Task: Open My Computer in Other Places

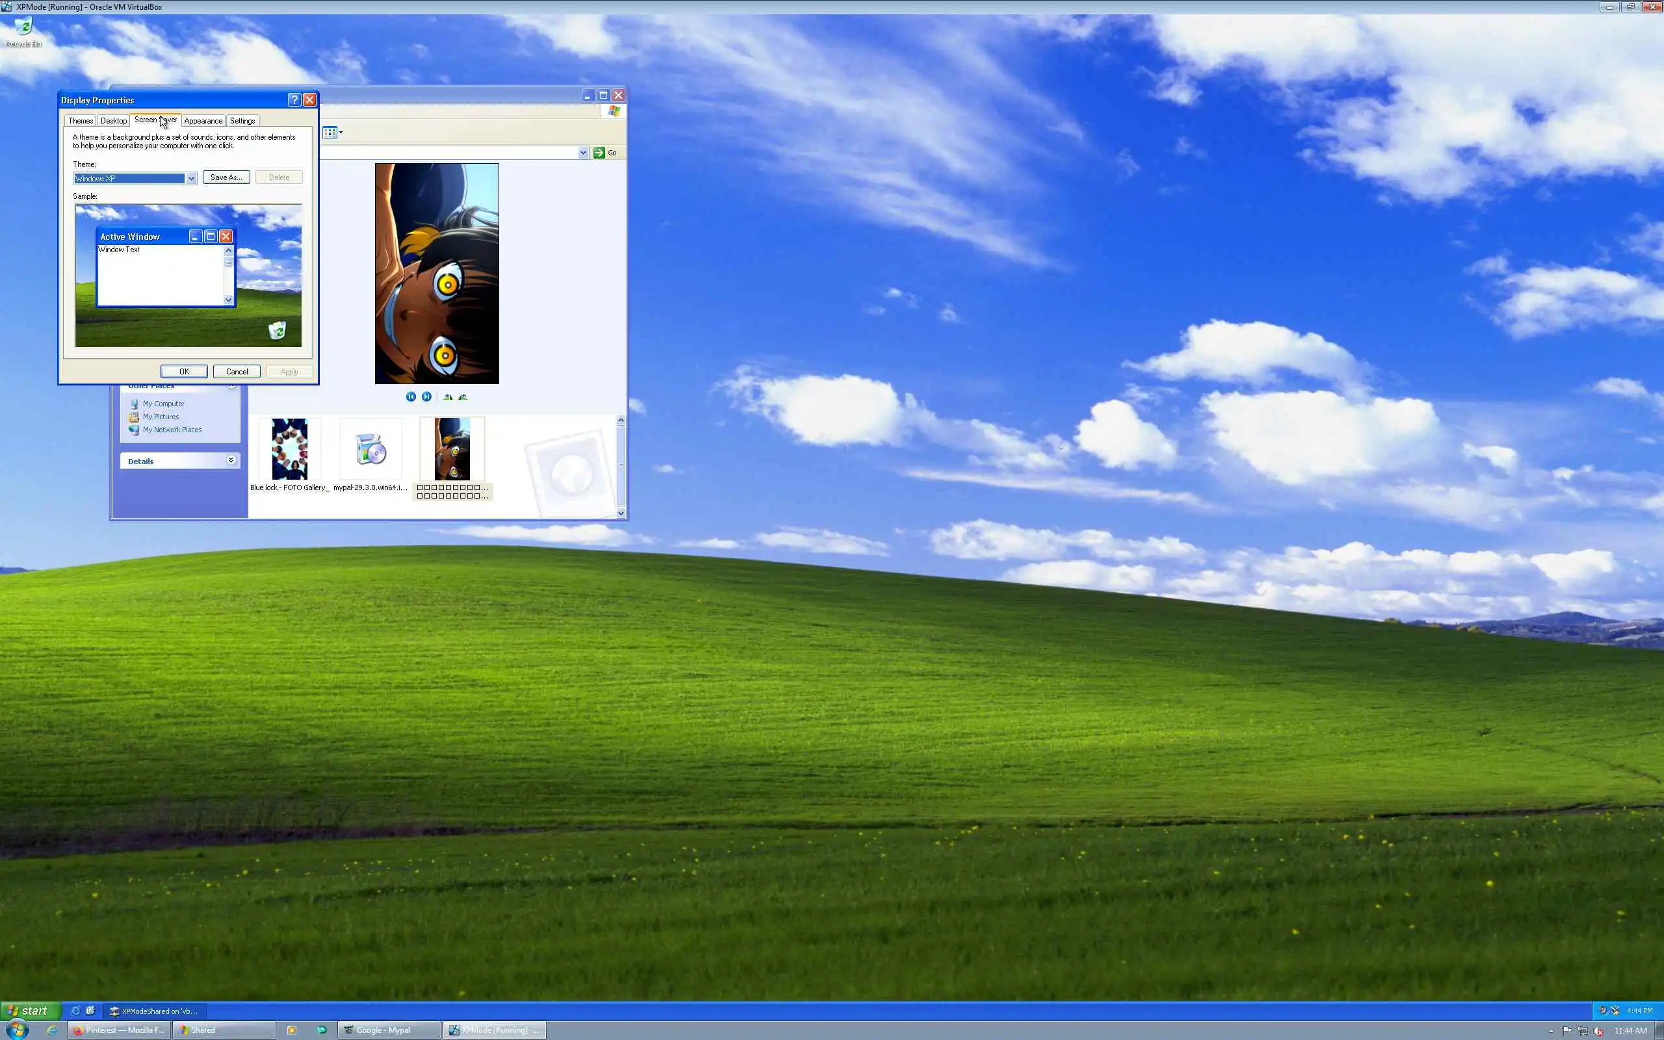Action: click(163, 404)
